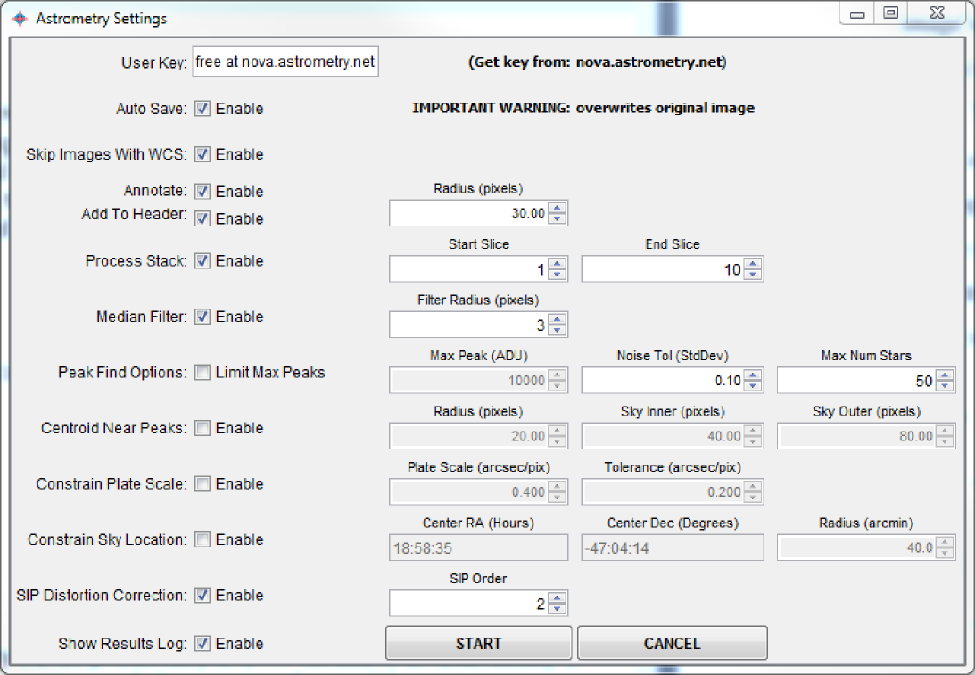Decrease the Filter Radius spinner value

tap(558, 330)
